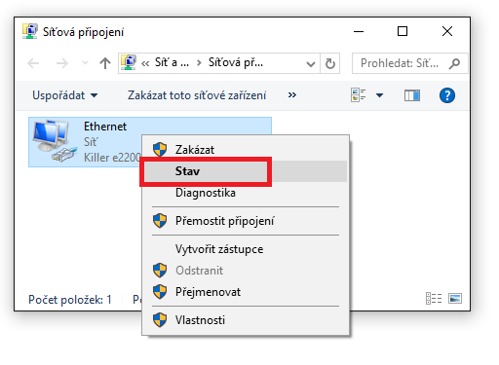The image size is (499, 365).
Task: Click the change view icon
Action: 359,95
